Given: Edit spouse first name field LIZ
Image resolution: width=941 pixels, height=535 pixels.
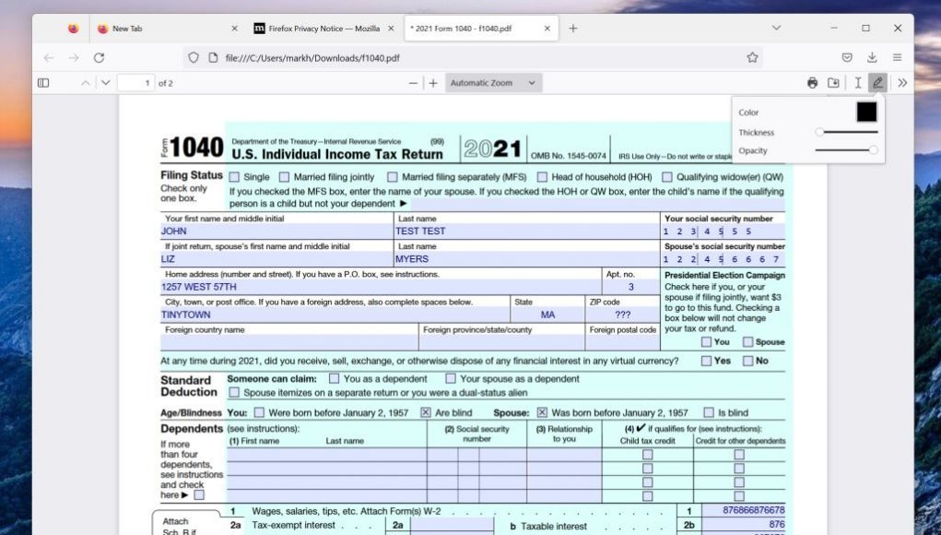Looking at the screenshot, I should point(276,259).
